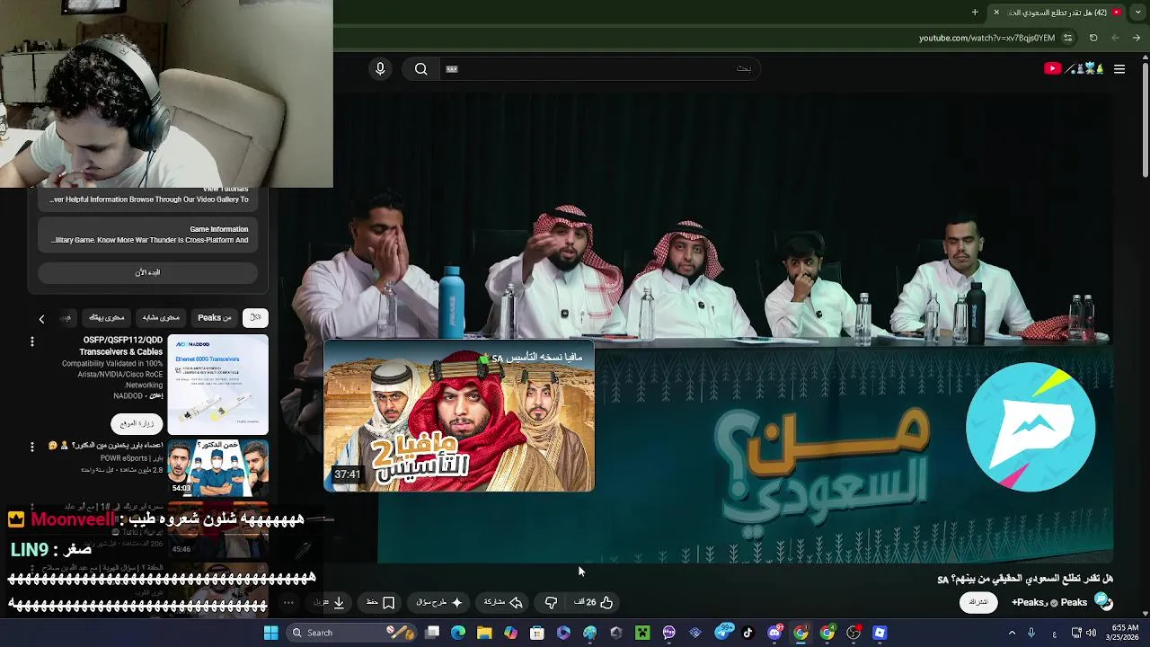Open the Peaks channel avatar
Screen dimensions: 1150x647
click(1104, 602)
